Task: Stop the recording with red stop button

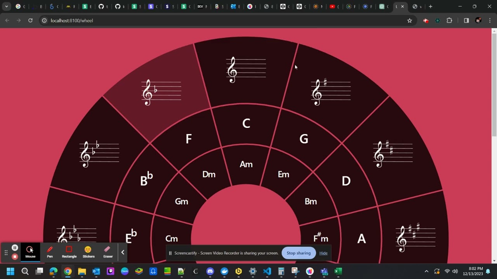Action: tap(15, 256)
